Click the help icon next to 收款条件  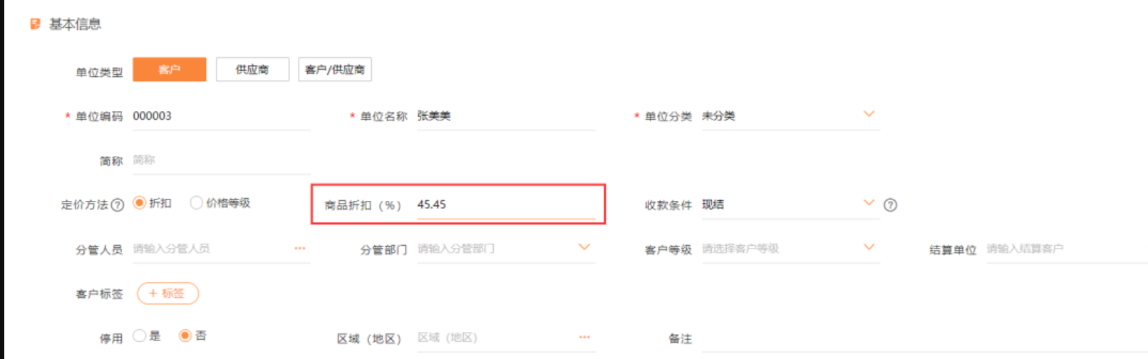click(x=890, y=205)
